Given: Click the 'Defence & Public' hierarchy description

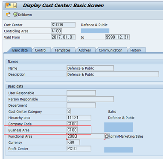Looking at the screenshot, I should (x=121, y=118).
